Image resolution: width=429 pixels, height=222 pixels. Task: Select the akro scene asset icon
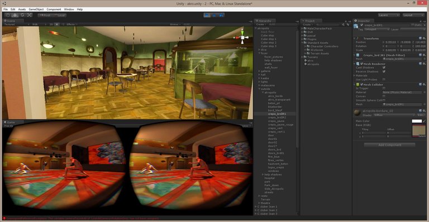click(306, 61)
